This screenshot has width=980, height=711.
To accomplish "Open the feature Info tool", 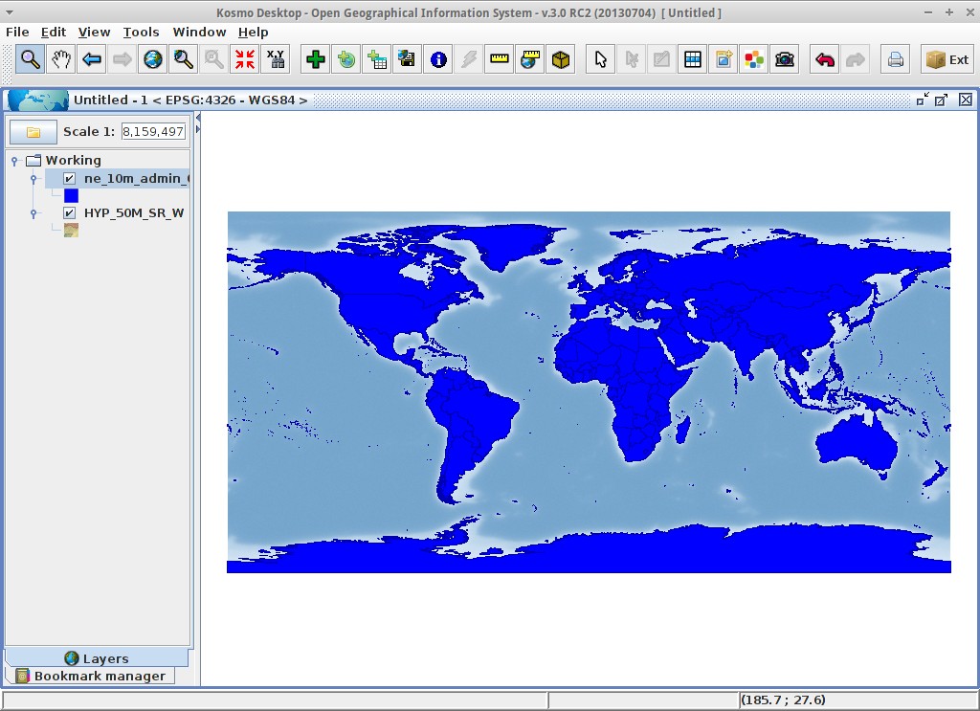I will tap(438, 59).
